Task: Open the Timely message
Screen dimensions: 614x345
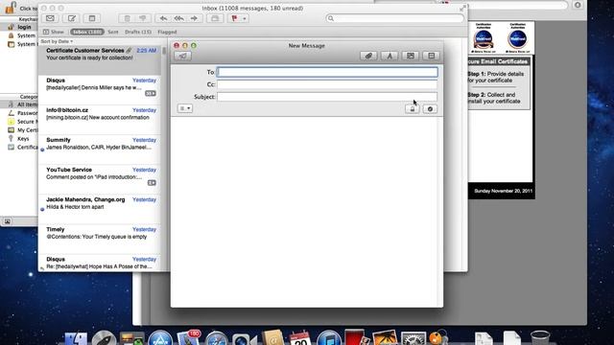Action: pyautogui.click(x=100, y=239)
